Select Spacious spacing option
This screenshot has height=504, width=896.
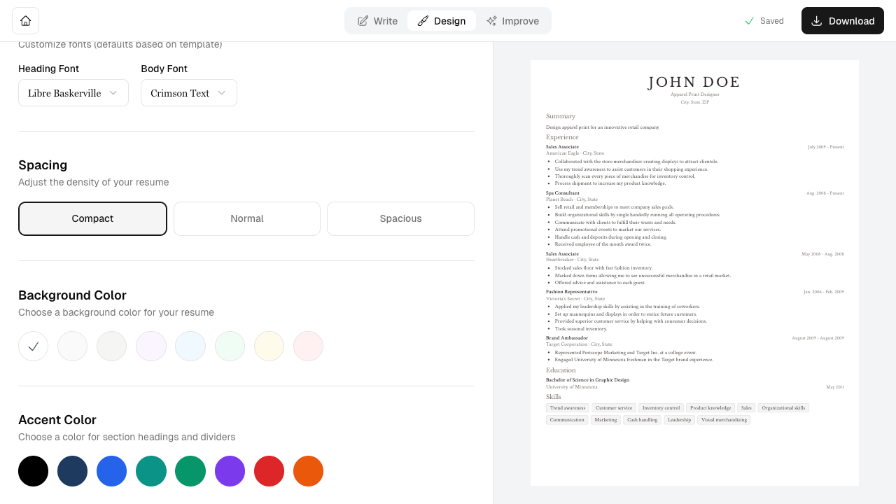click(400, 218)
